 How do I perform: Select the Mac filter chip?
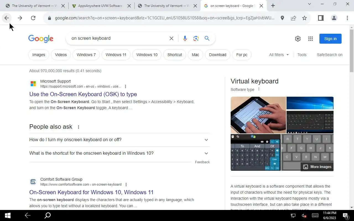[x=196, y=55]
